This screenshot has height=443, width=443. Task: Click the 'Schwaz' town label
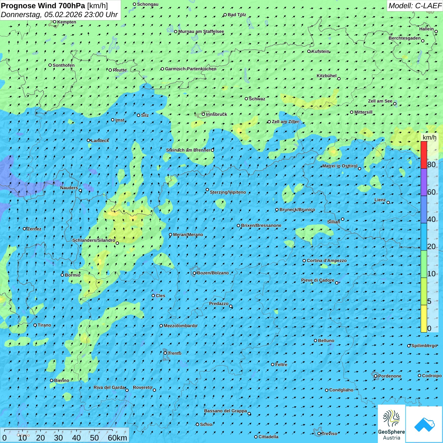pyautogui.click(x=257, y=99)
